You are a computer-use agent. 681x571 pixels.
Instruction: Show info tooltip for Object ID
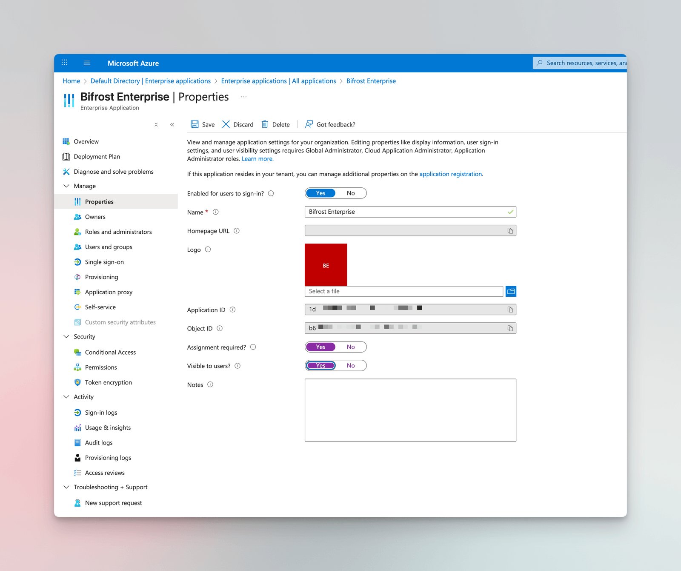[x=220, y=328]
